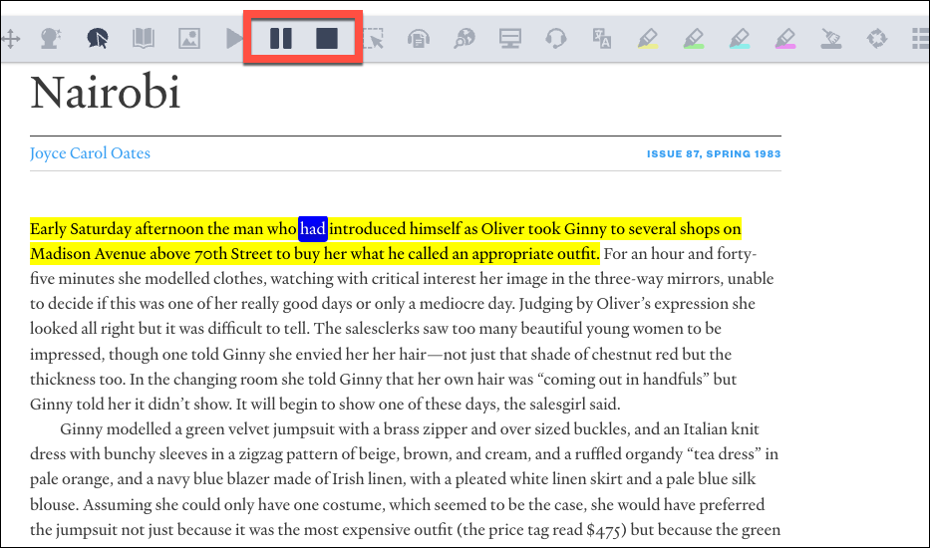
Task: Click the words "an appropriate outfit."
Action: coord(525,254)
